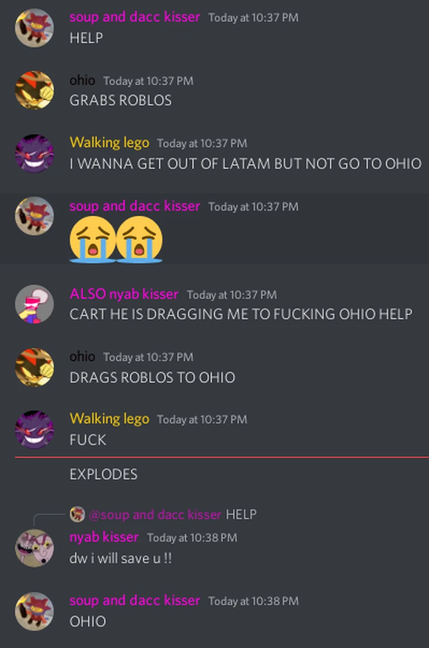Click the first crying emoji
429x648 pixels.
click(x=92, y=239)
